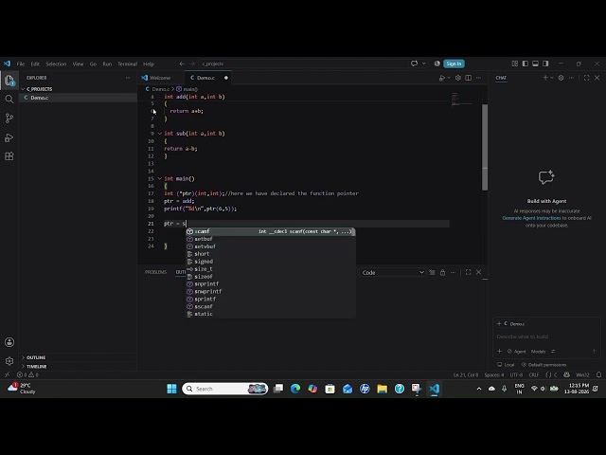The height and width of the screenshot is (455, 606).
Task: Clear output in the bottom panel
Action: tap(432, 272)
